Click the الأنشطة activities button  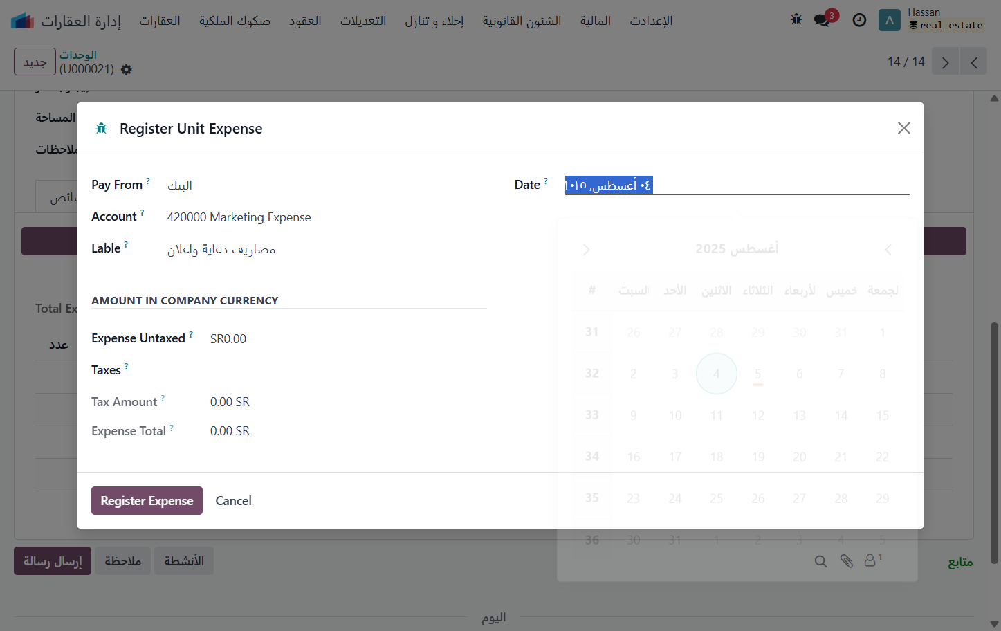tap(184, 561)
